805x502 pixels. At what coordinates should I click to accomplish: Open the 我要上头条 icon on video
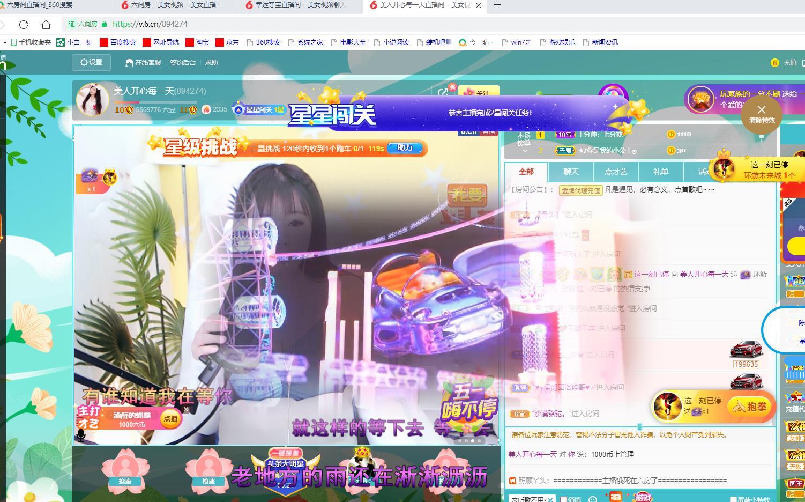tap(467, 204)
